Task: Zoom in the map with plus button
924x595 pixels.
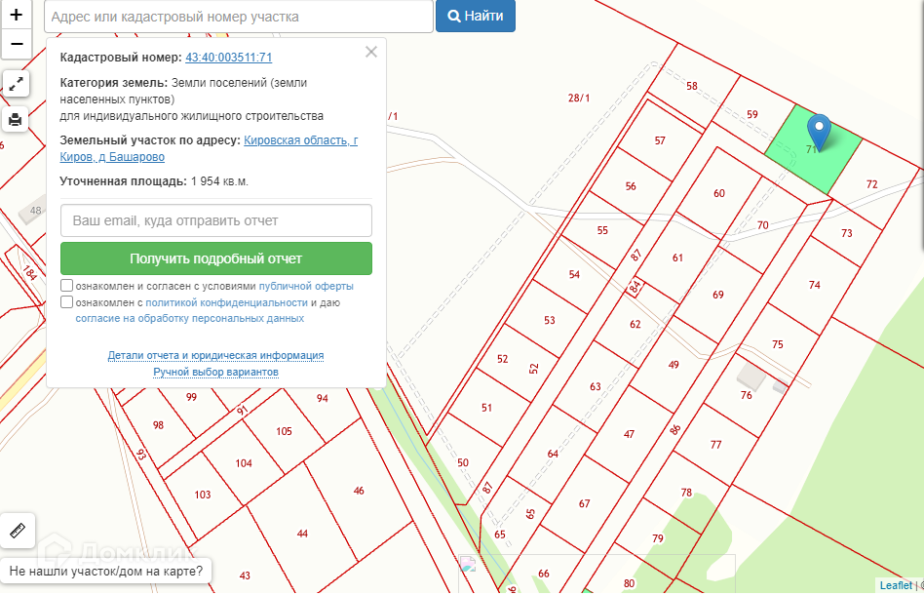Action: (x=16, y=16)
